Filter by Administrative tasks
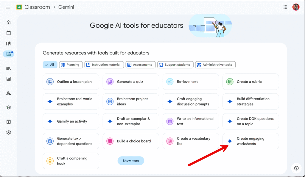Screen dimensions: 305x177 click(215, 65)
